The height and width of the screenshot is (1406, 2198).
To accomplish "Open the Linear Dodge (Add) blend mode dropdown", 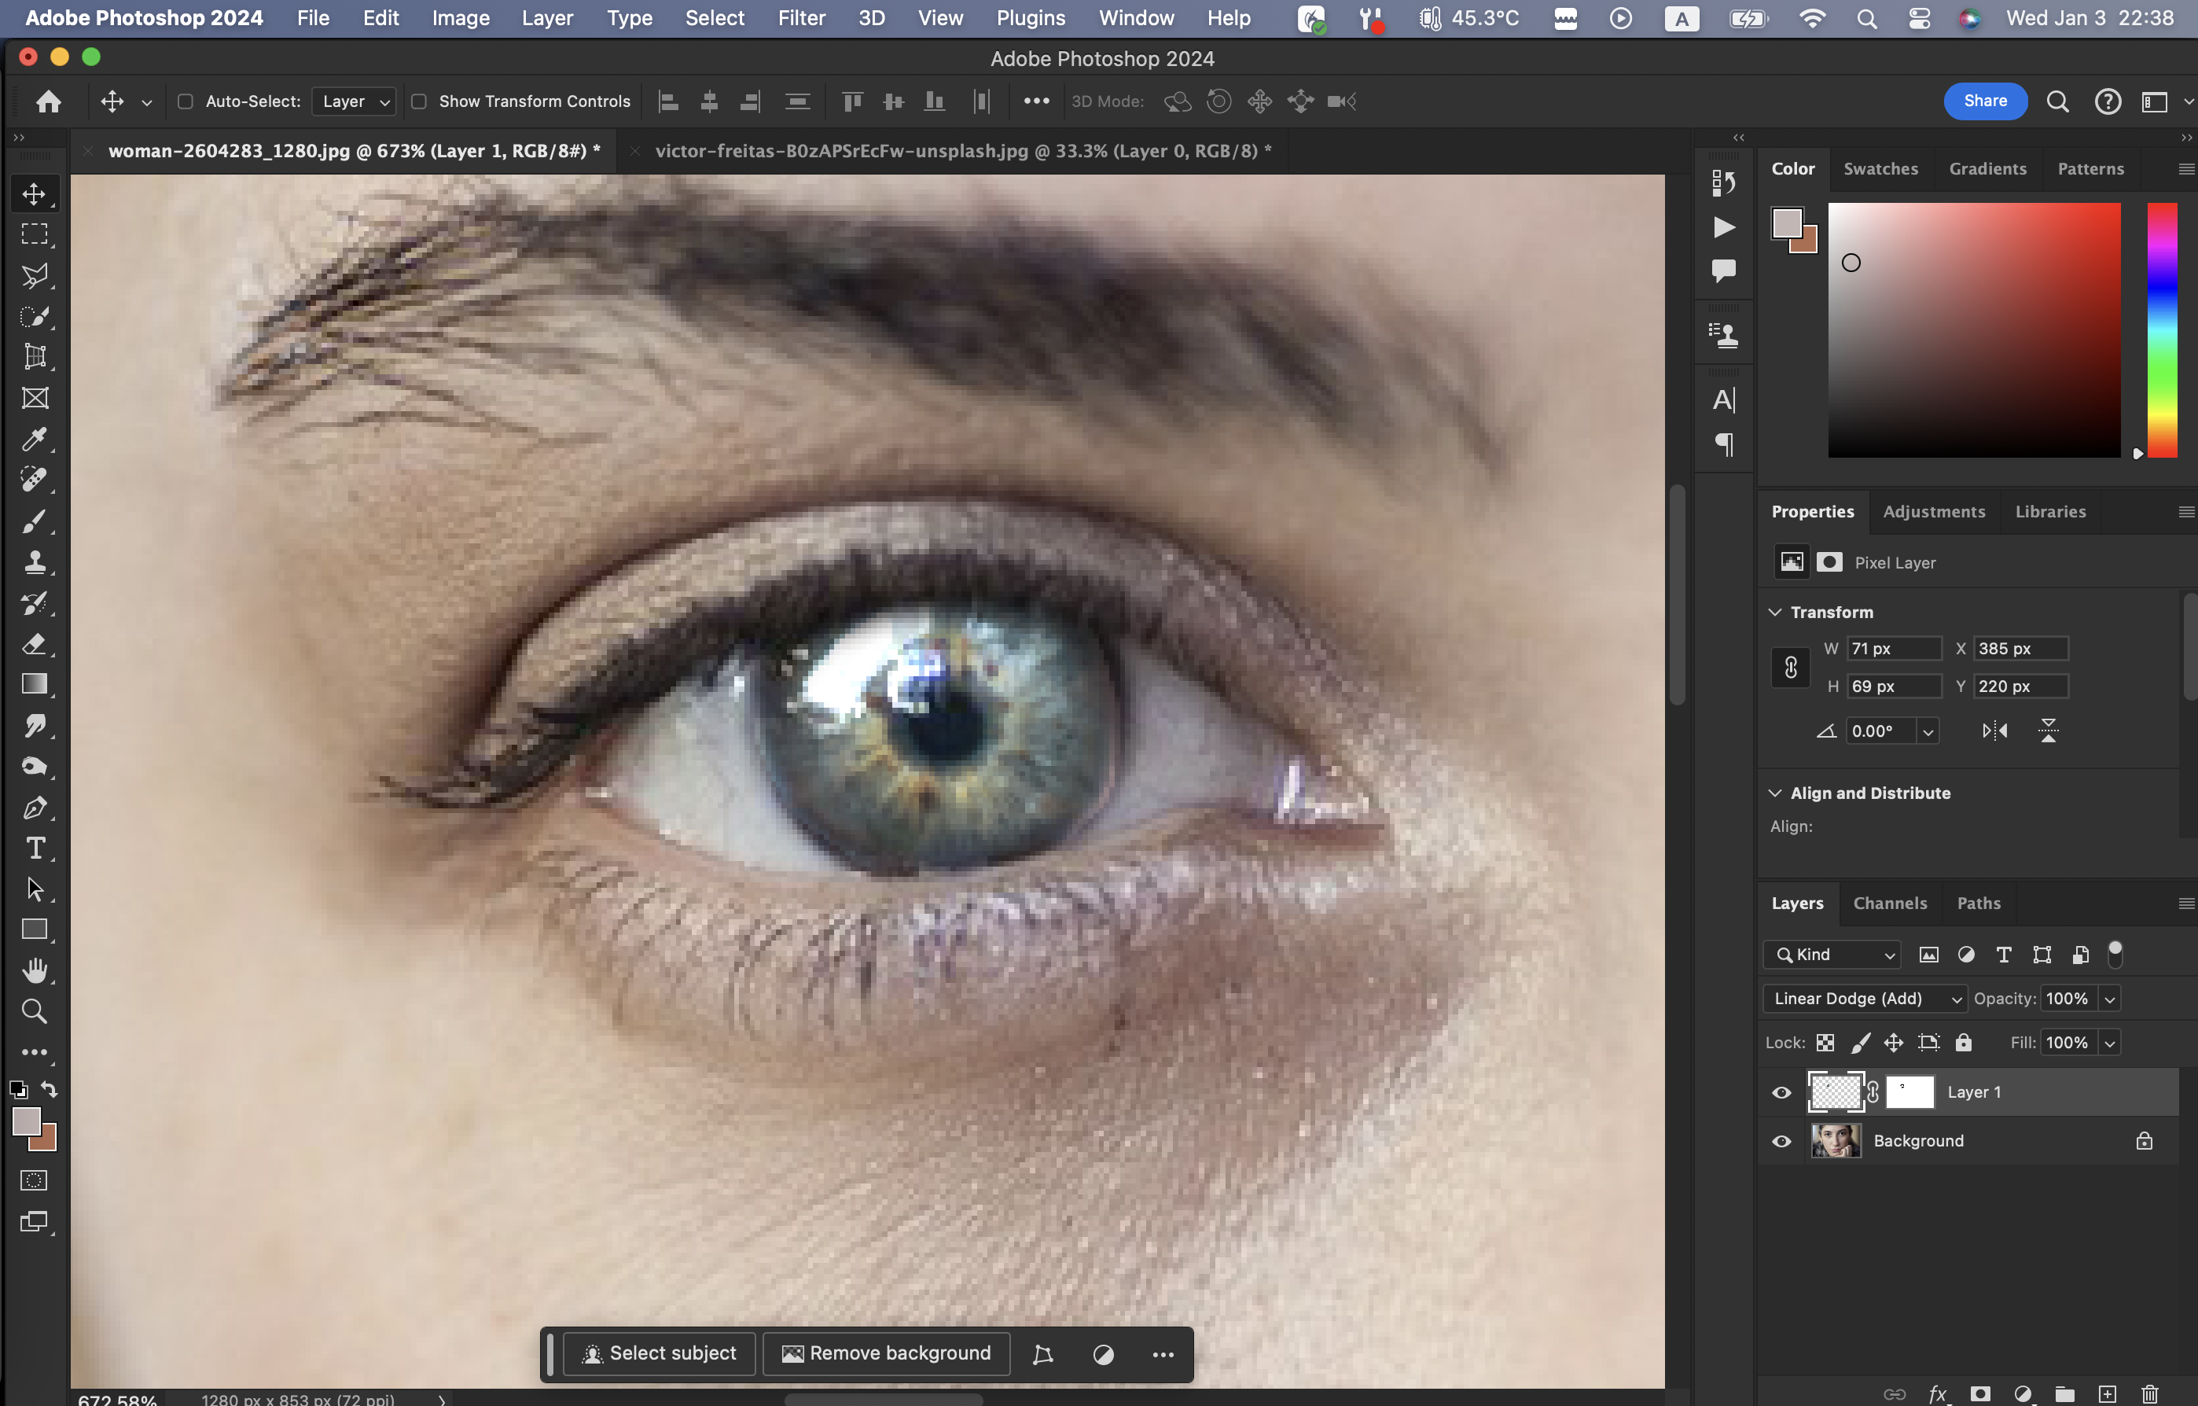I will click(x=1865, y=999).
